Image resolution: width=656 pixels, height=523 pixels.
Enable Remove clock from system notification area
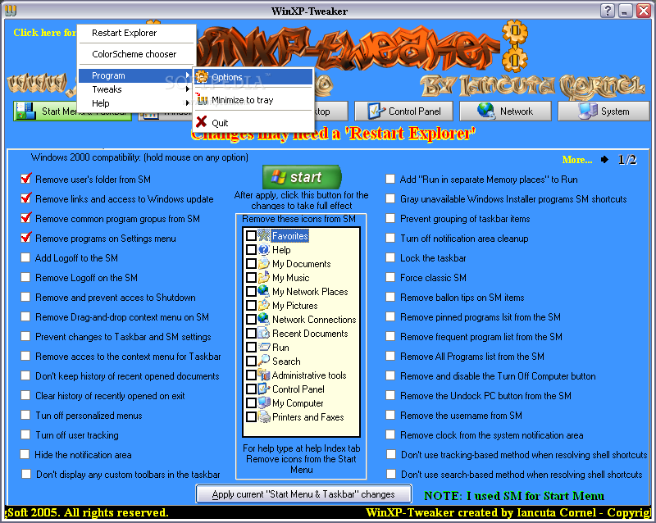[x=390, y=434]
